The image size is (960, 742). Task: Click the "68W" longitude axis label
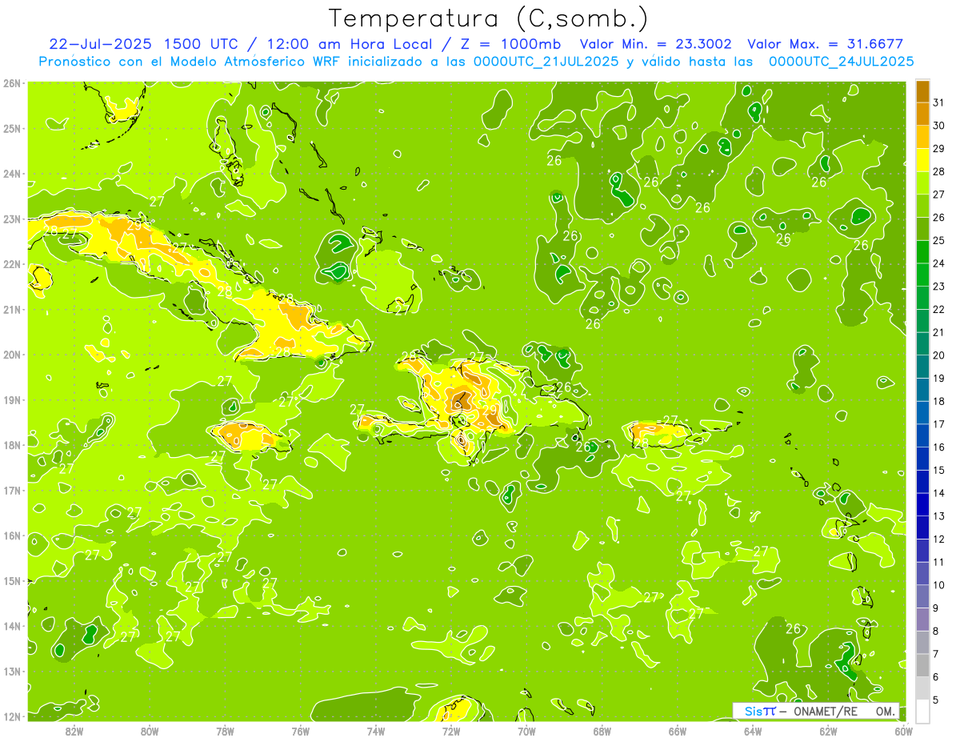[x=602, y=731]
